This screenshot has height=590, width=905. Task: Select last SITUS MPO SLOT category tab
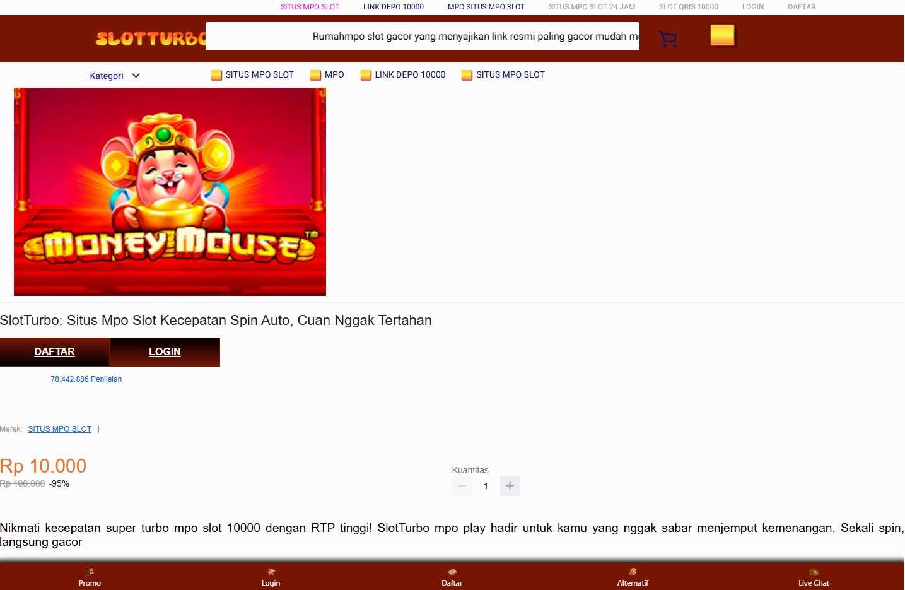(503, 74)
